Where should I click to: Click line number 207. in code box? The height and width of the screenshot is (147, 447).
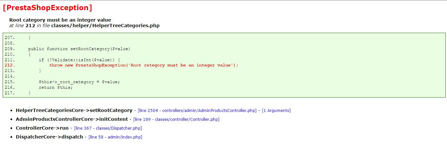[10, 38]
